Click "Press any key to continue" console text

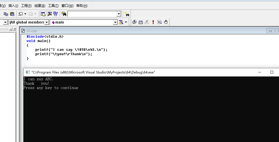(51, 88)
